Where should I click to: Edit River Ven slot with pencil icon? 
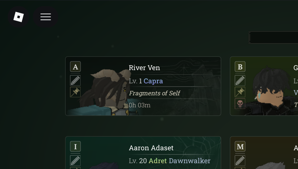[x=75, y=80]
